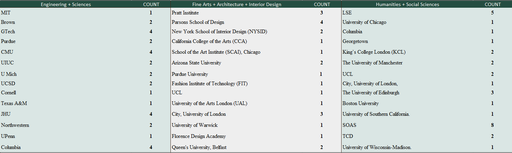This screenshot has width=512, height=153.
Task: Select the SOAS count value 8
Action: click(492, 125)
